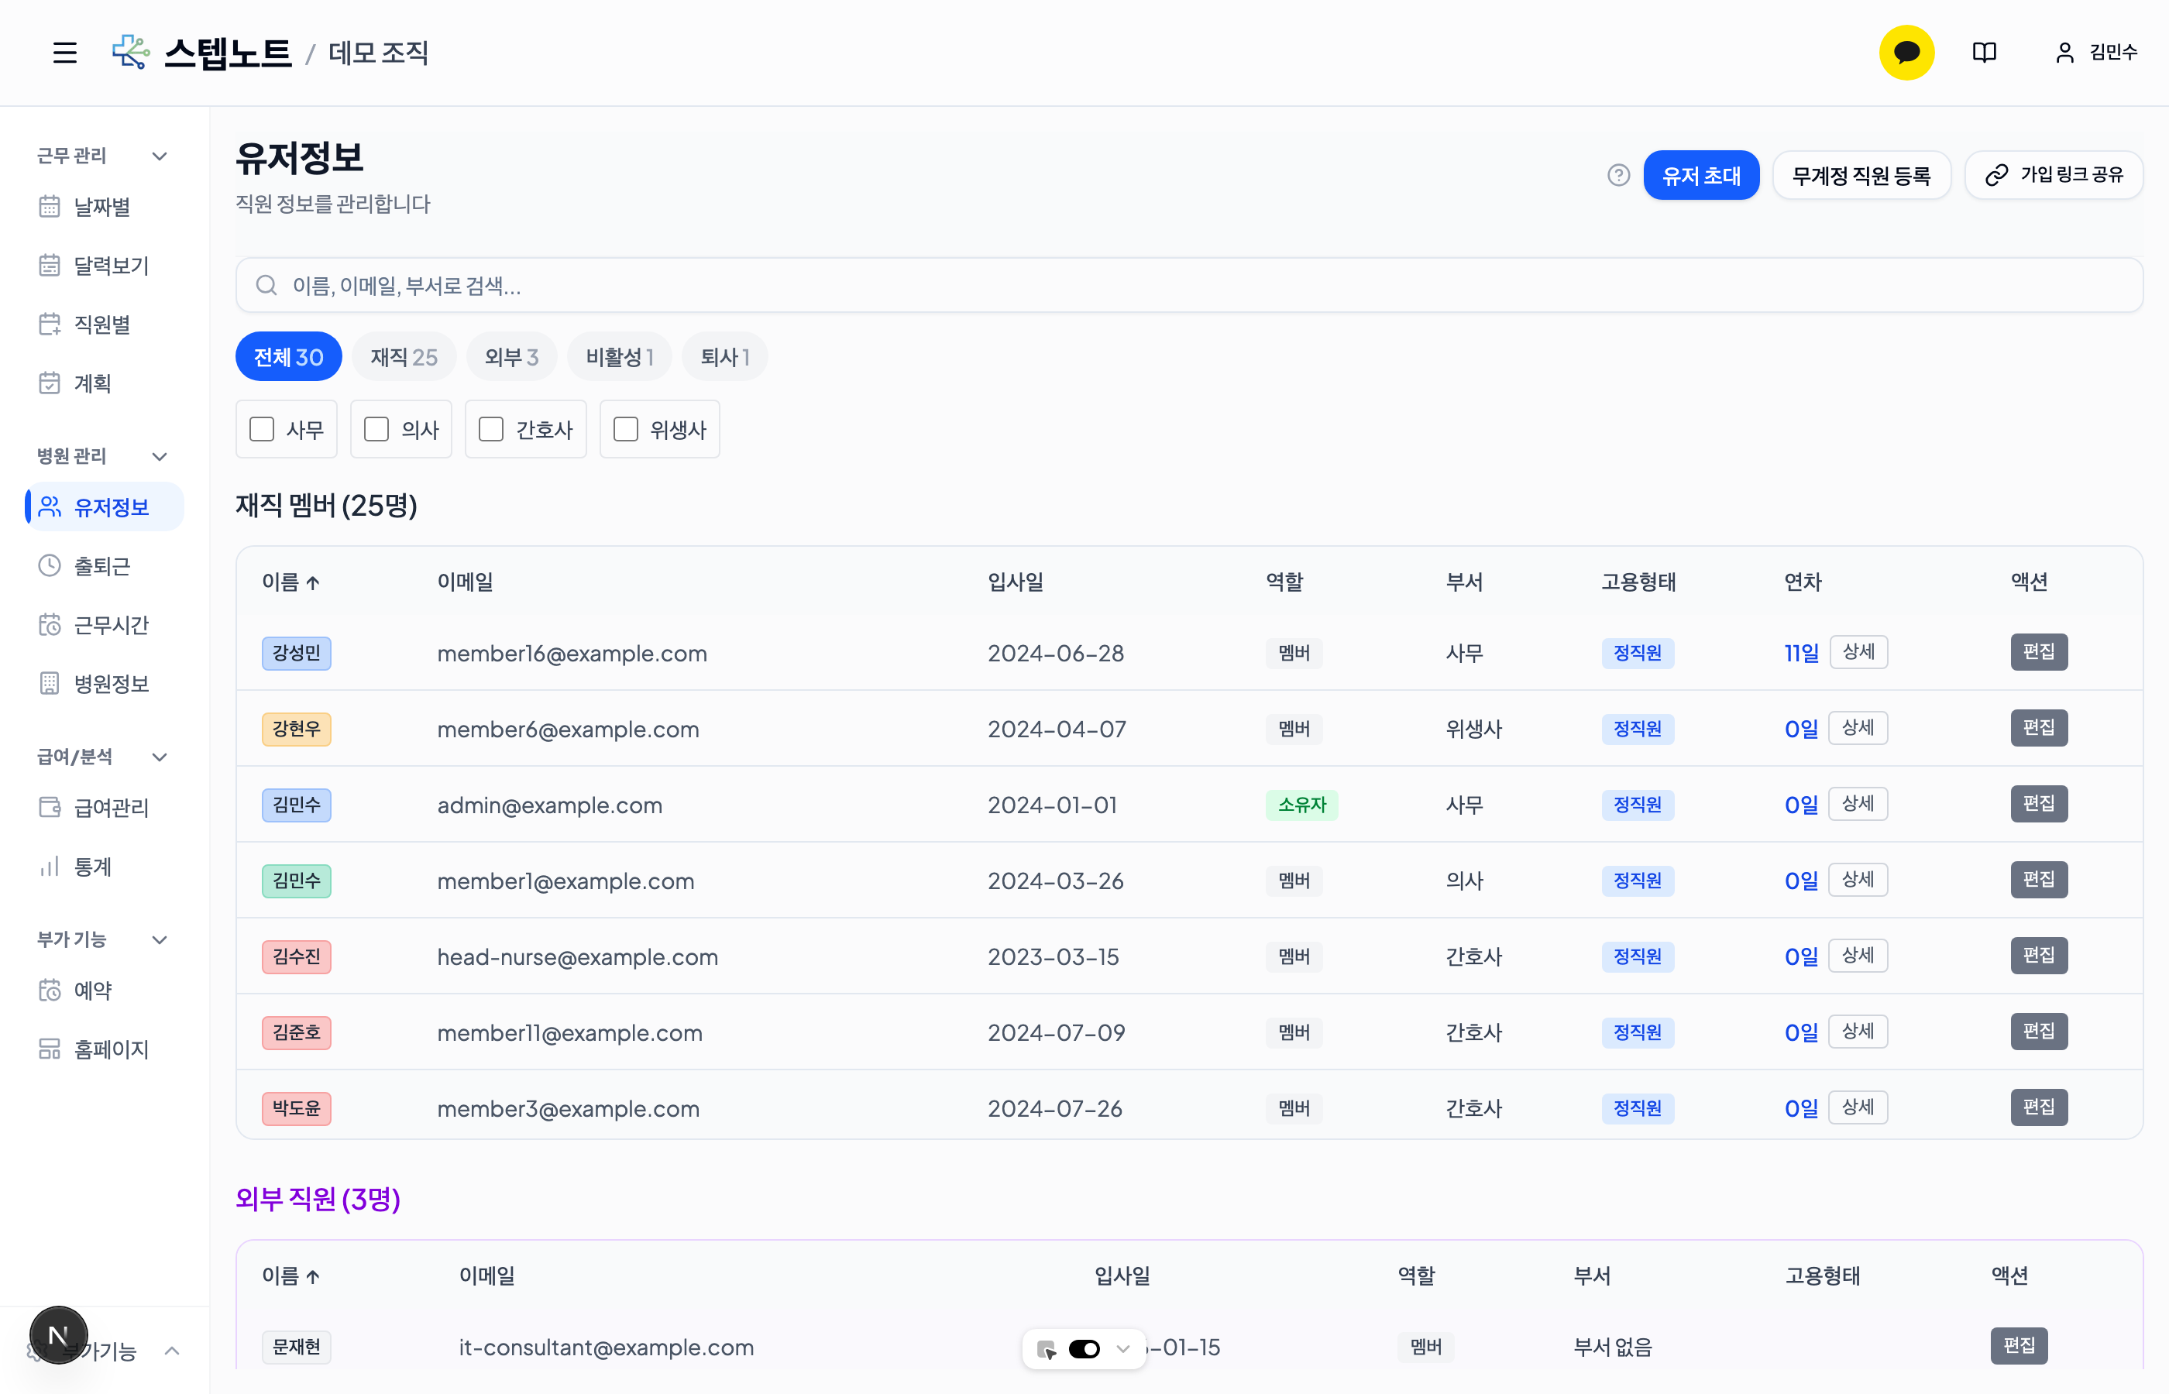Select the 외부 3 filter tab
This screenshot has width=2169, height=1394.
tap(511, 357)
